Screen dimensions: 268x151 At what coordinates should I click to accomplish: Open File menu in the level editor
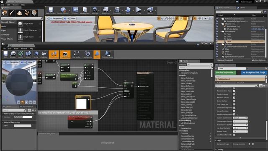pyautogui.click(x=3, y=5)
